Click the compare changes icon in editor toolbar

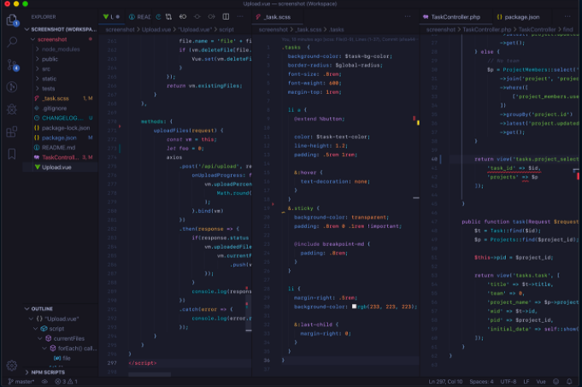tap(169, 17)
